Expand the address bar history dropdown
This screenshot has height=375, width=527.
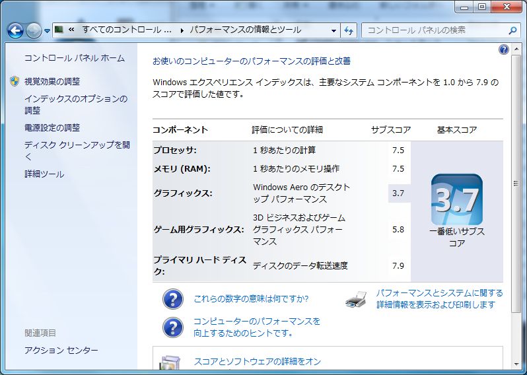click(334, 30)
